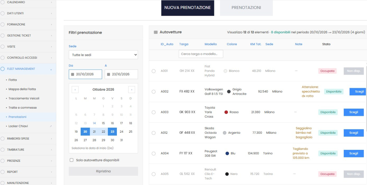Click the Non disp. button for Fiat Panda A001

pyautogui.click(x=354, y=71)
